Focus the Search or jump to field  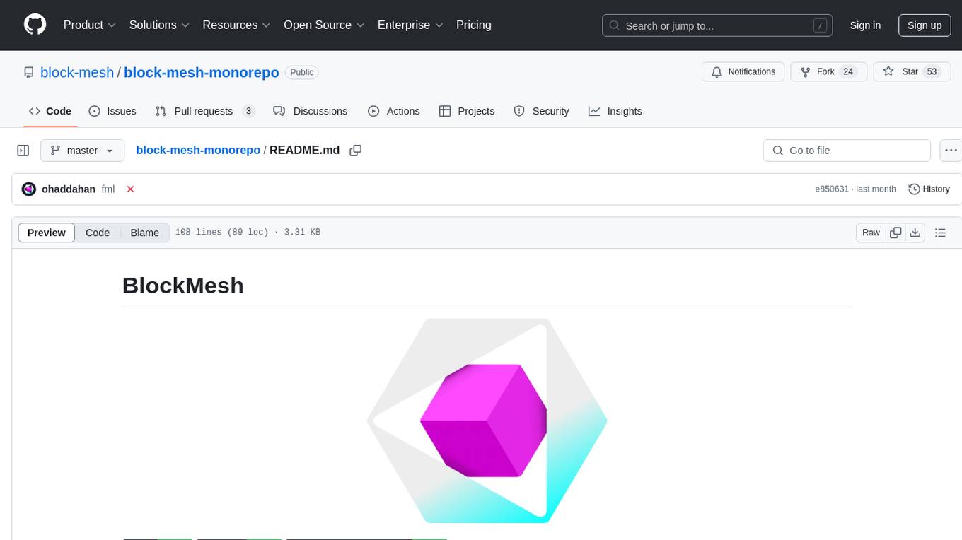717,25
